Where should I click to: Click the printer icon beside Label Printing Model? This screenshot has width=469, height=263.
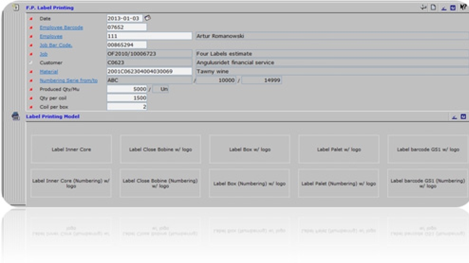point(16,116)
